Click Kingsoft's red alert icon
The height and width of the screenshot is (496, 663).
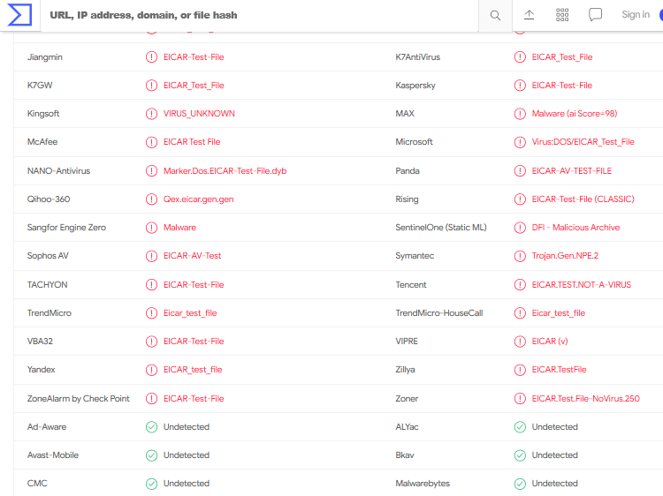click(151, 114)
